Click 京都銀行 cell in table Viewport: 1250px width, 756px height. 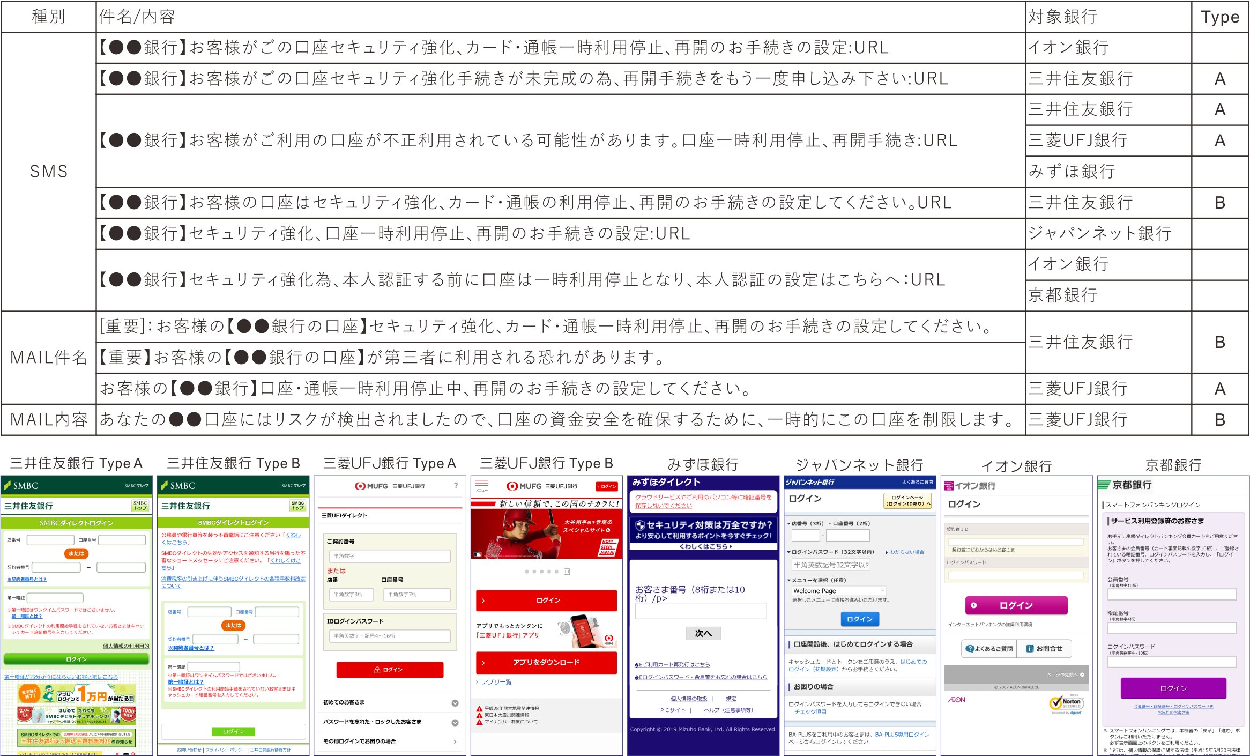(x=1108, y=295)
